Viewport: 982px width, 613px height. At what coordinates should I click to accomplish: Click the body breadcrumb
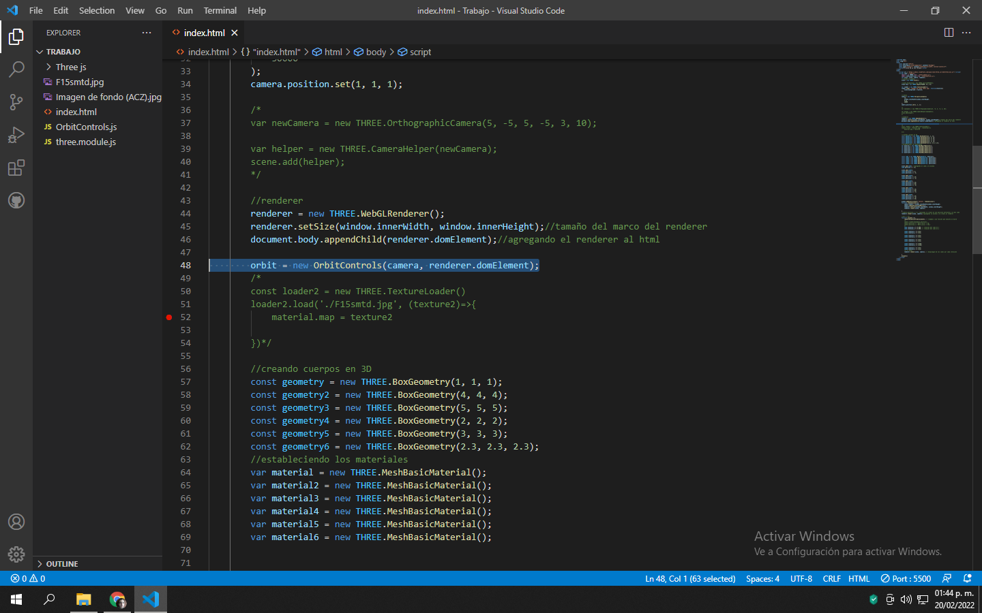[x=370, y=52]
